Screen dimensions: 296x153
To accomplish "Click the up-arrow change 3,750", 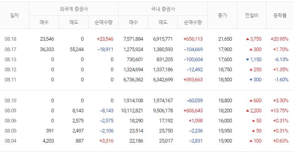I will click(x=254, y=39).
